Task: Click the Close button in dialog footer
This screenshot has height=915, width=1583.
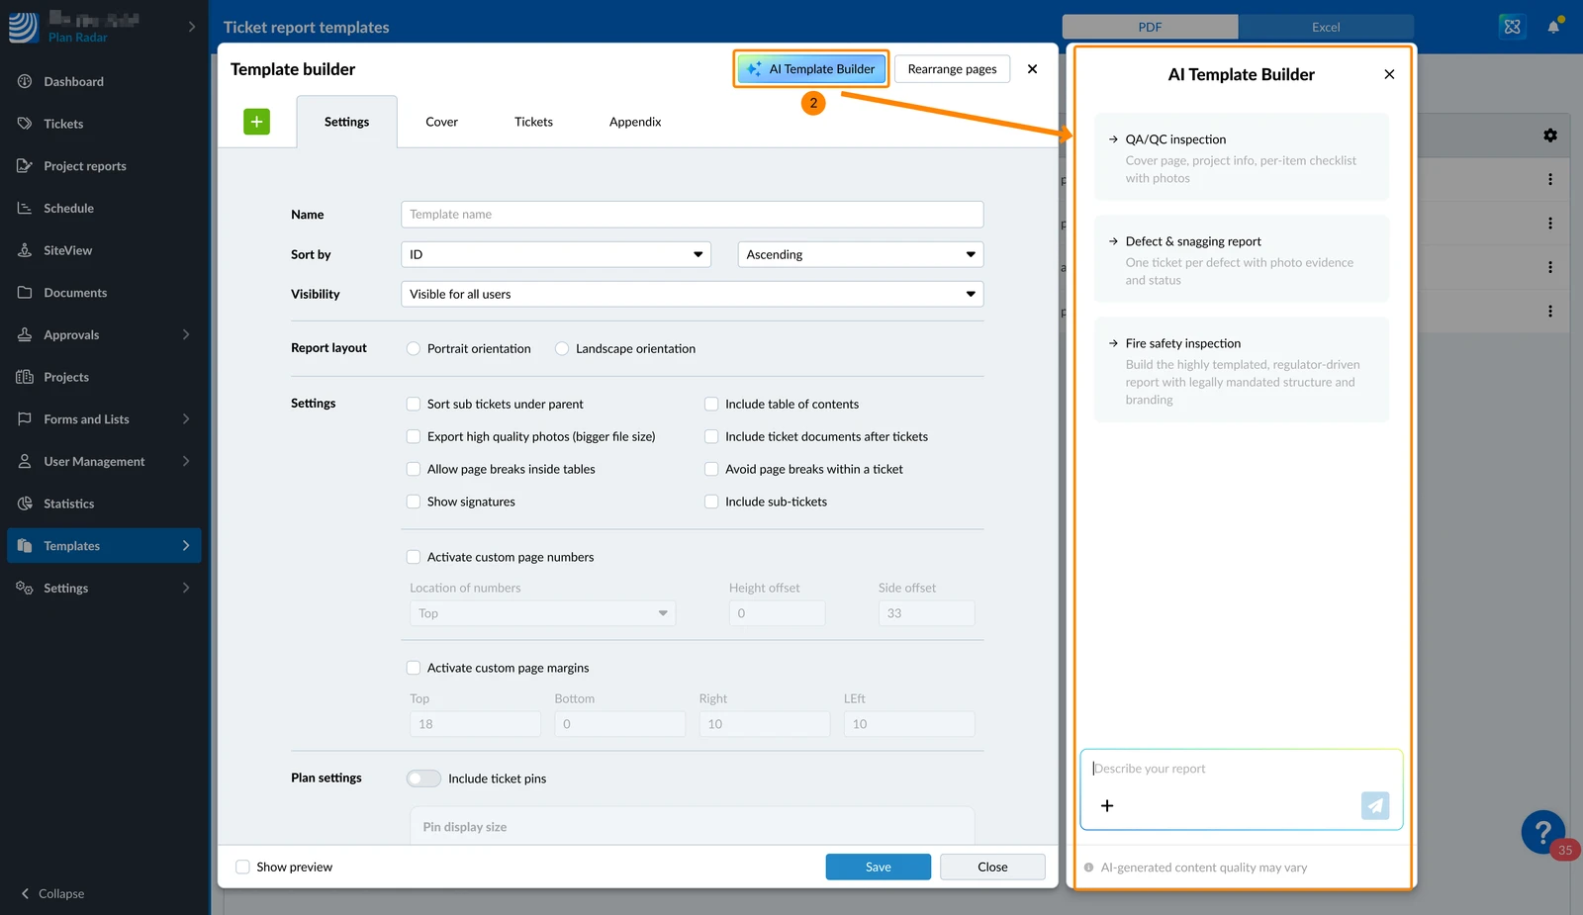Action: click(992, 868)
